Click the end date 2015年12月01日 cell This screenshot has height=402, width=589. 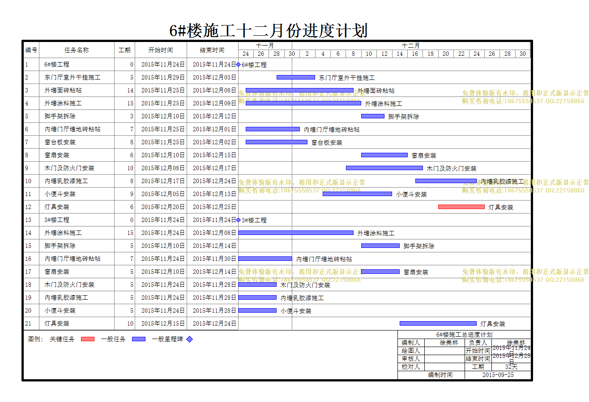point(212,129)
